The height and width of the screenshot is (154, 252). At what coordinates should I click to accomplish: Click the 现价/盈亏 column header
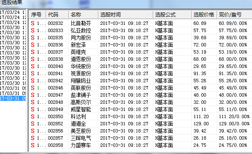tap(234, 15)
